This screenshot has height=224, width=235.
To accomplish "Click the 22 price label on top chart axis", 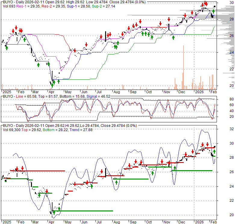I will (232, 69).
